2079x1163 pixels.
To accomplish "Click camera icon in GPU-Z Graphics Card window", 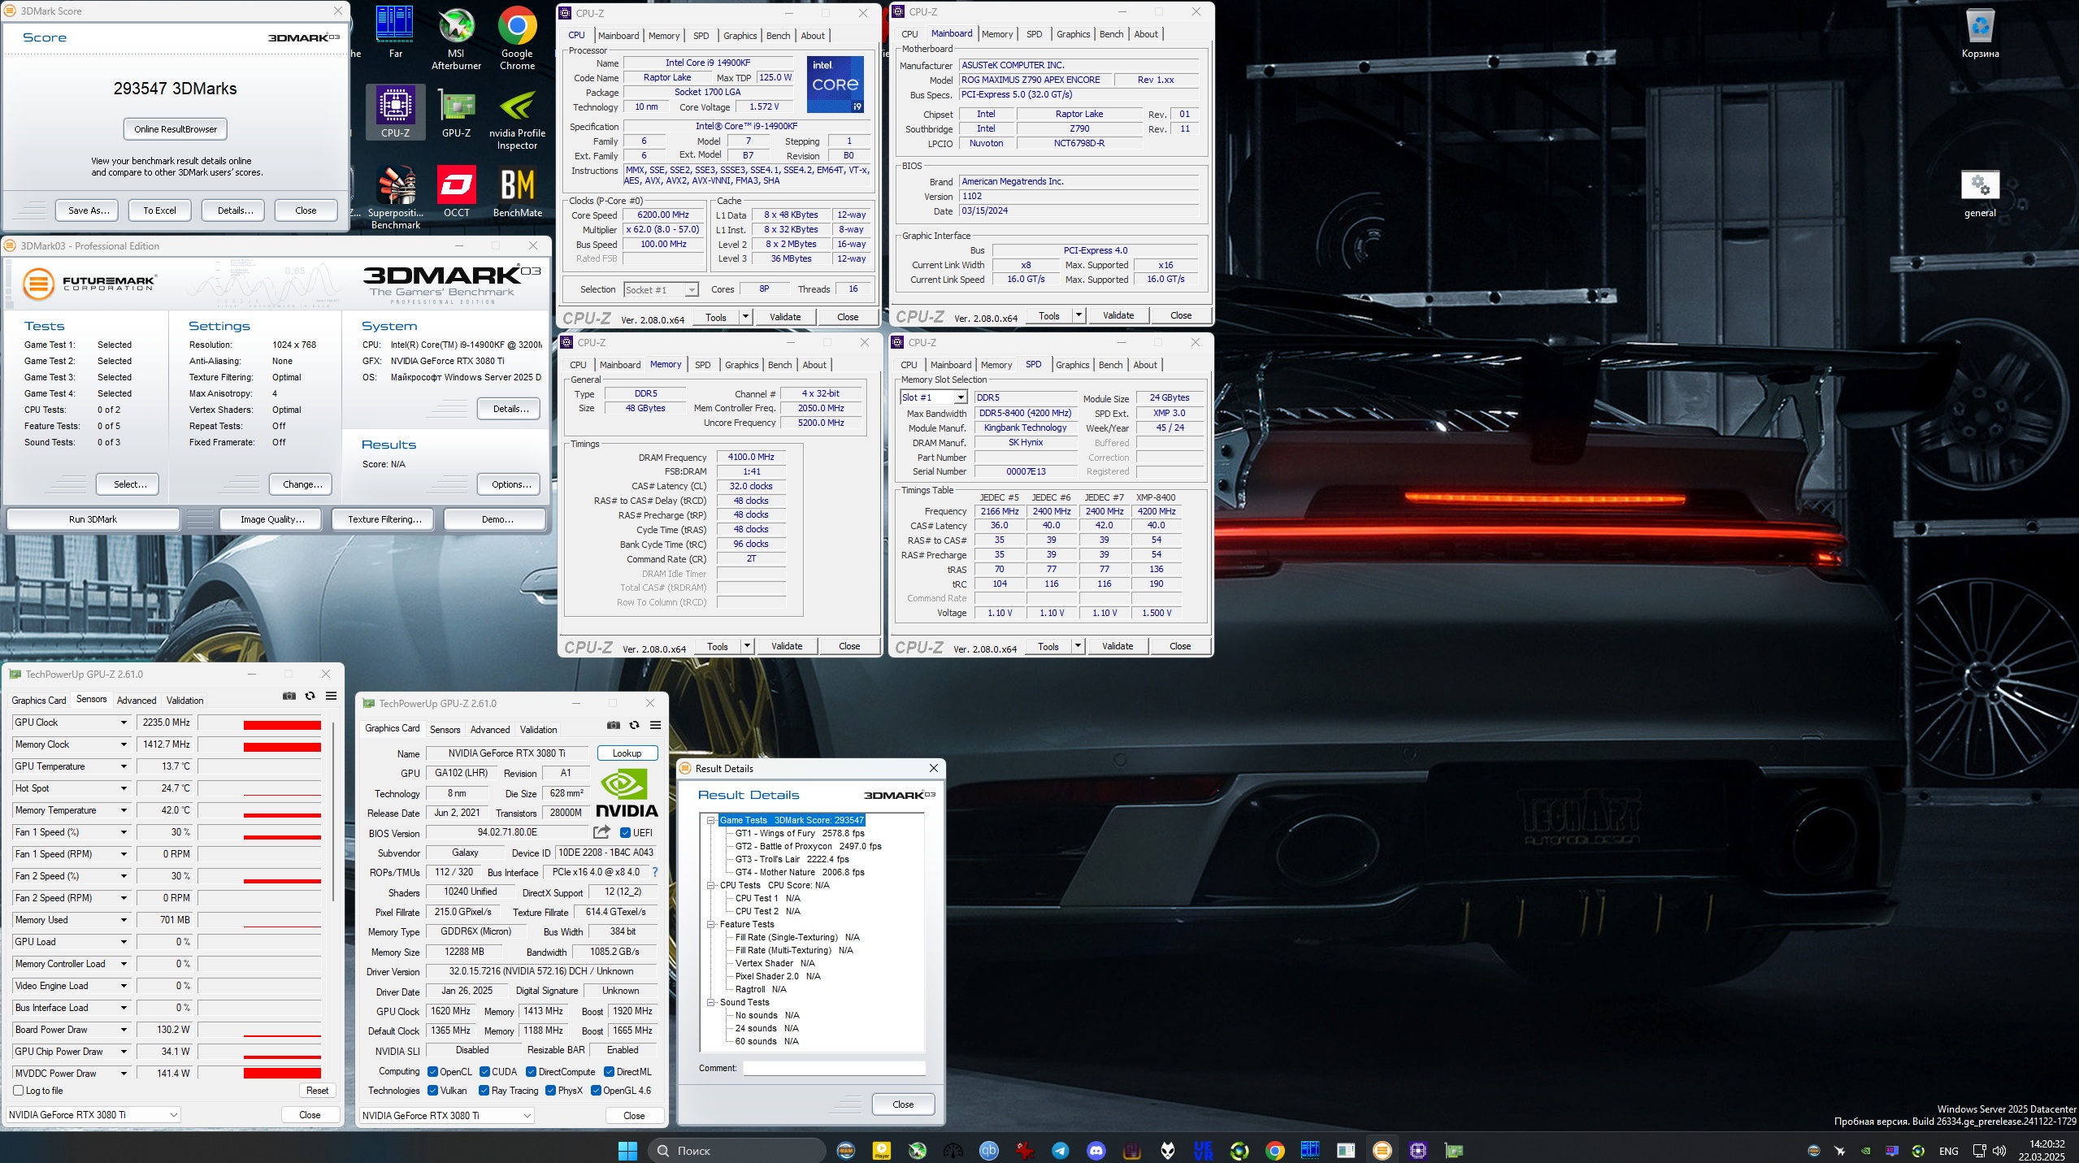I will (x=614, y=725).
